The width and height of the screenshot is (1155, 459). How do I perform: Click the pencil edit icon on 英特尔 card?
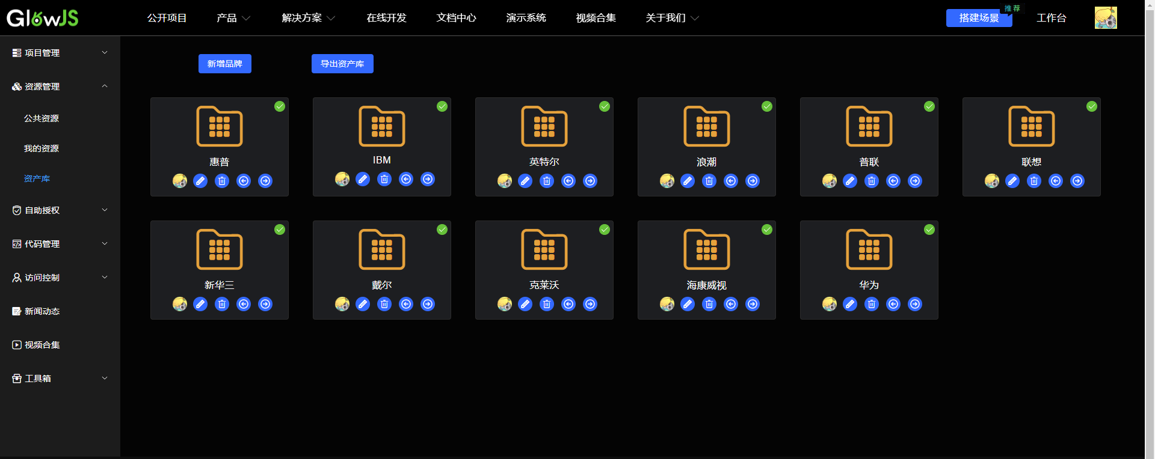tap(525, 181)
